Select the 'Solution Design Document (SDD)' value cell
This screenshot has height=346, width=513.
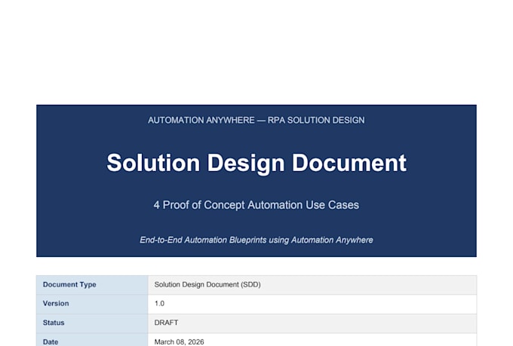[312, 285]
